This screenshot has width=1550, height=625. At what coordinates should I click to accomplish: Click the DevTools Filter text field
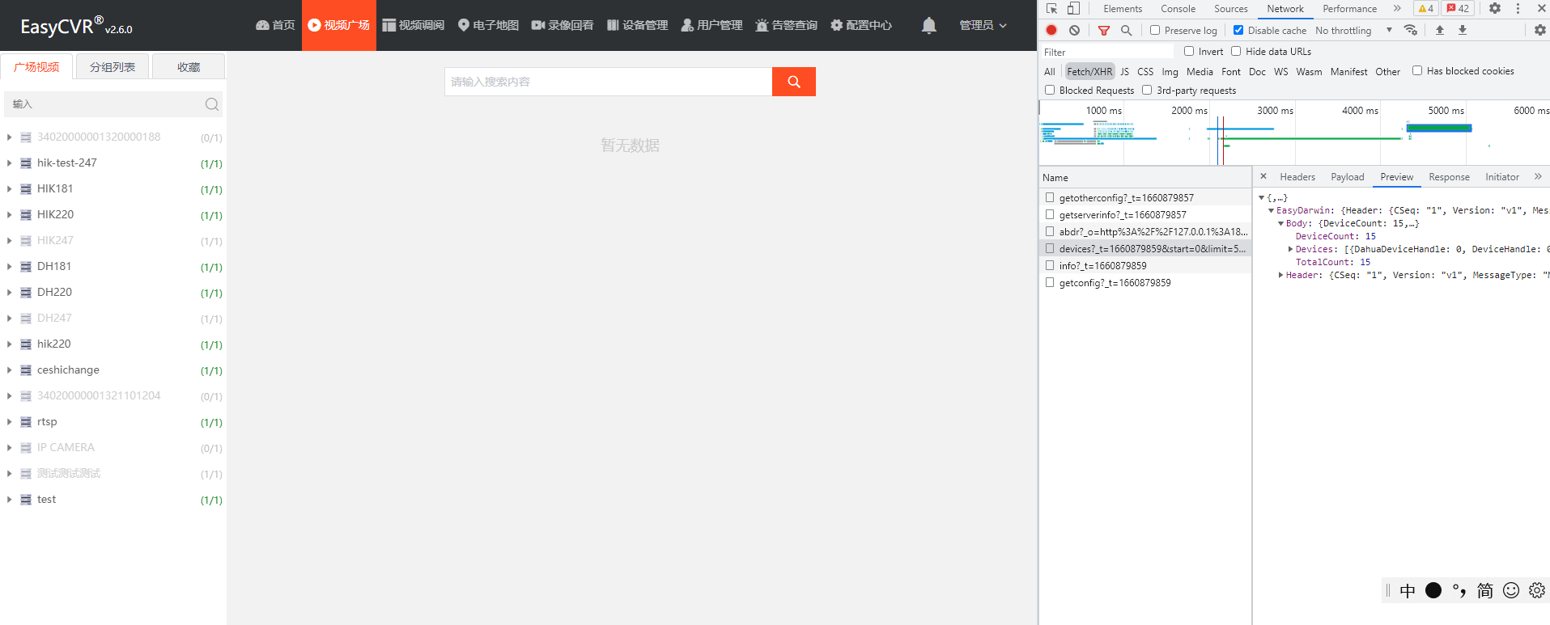tap(1106, 52)
